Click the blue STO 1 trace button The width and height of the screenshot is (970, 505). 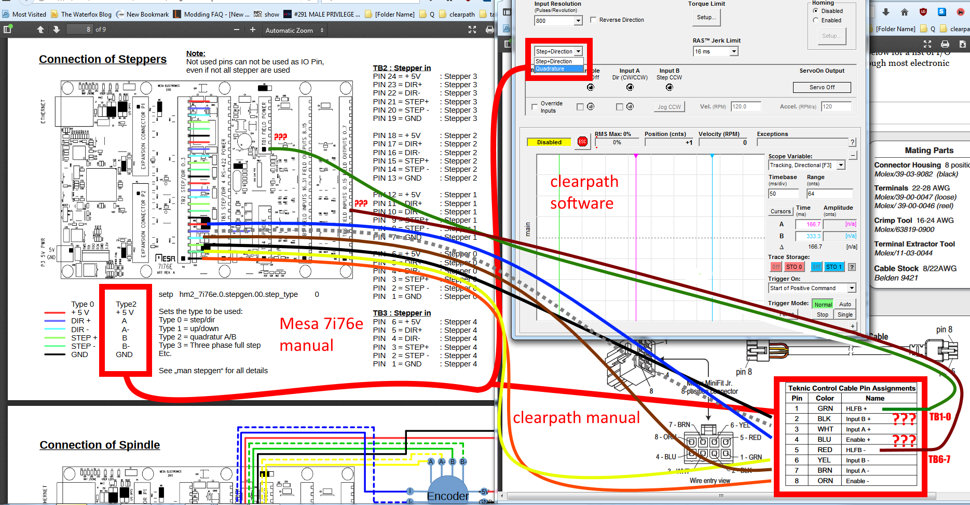(835, 267)
